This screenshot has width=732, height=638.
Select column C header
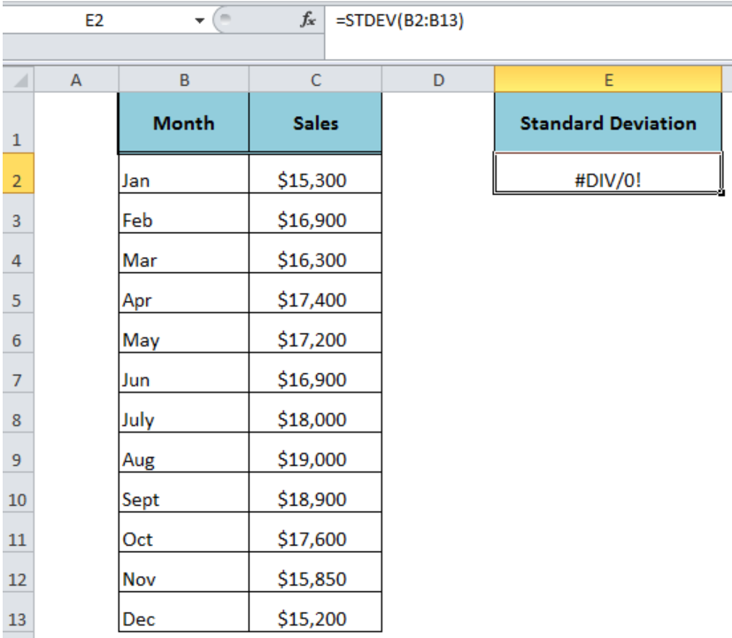pos(316,80)
